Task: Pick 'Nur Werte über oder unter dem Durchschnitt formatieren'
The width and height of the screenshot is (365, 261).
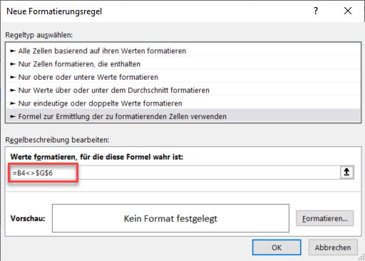Action: pyautogui.click(x=183, y=90)
